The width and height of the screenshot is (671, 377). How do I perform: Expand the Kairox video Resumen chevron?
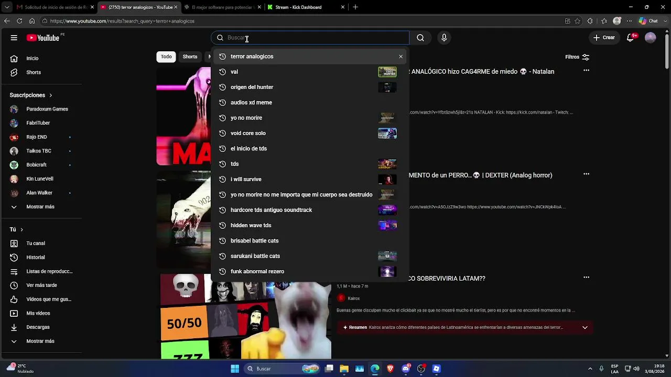click(585, 328)
